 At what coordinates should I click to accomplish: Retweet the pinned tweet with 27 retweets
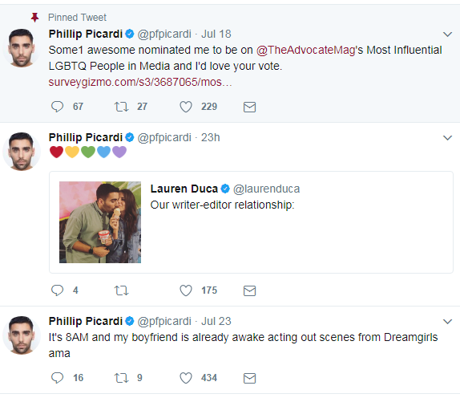121,107
